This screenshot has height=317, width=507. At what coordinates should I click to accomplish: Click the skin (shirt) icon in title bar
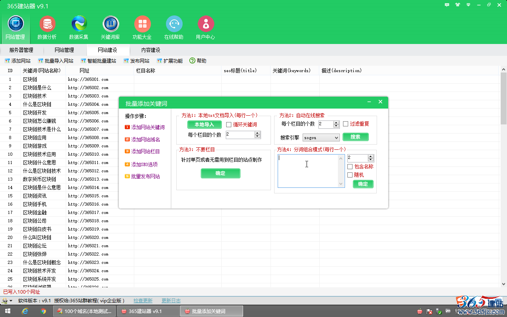point(457,5)
